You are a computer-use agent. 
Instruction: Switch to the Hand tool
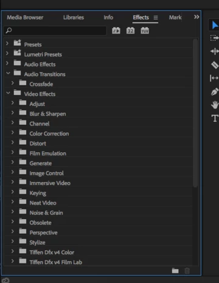tap(215, 105)
